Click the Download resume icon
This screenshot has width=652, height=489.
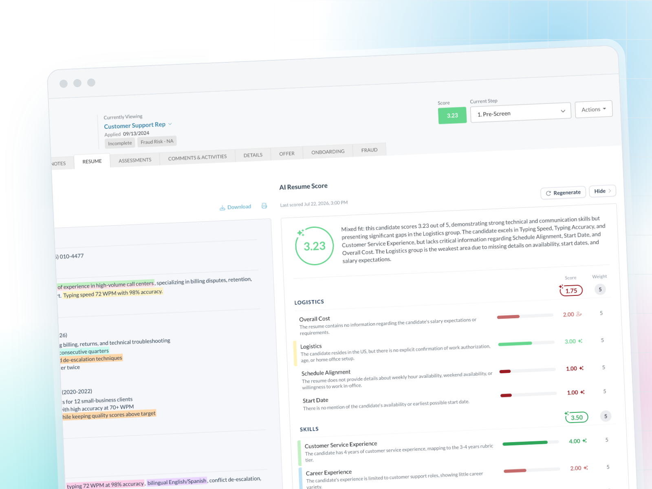(x=222, y=208)
